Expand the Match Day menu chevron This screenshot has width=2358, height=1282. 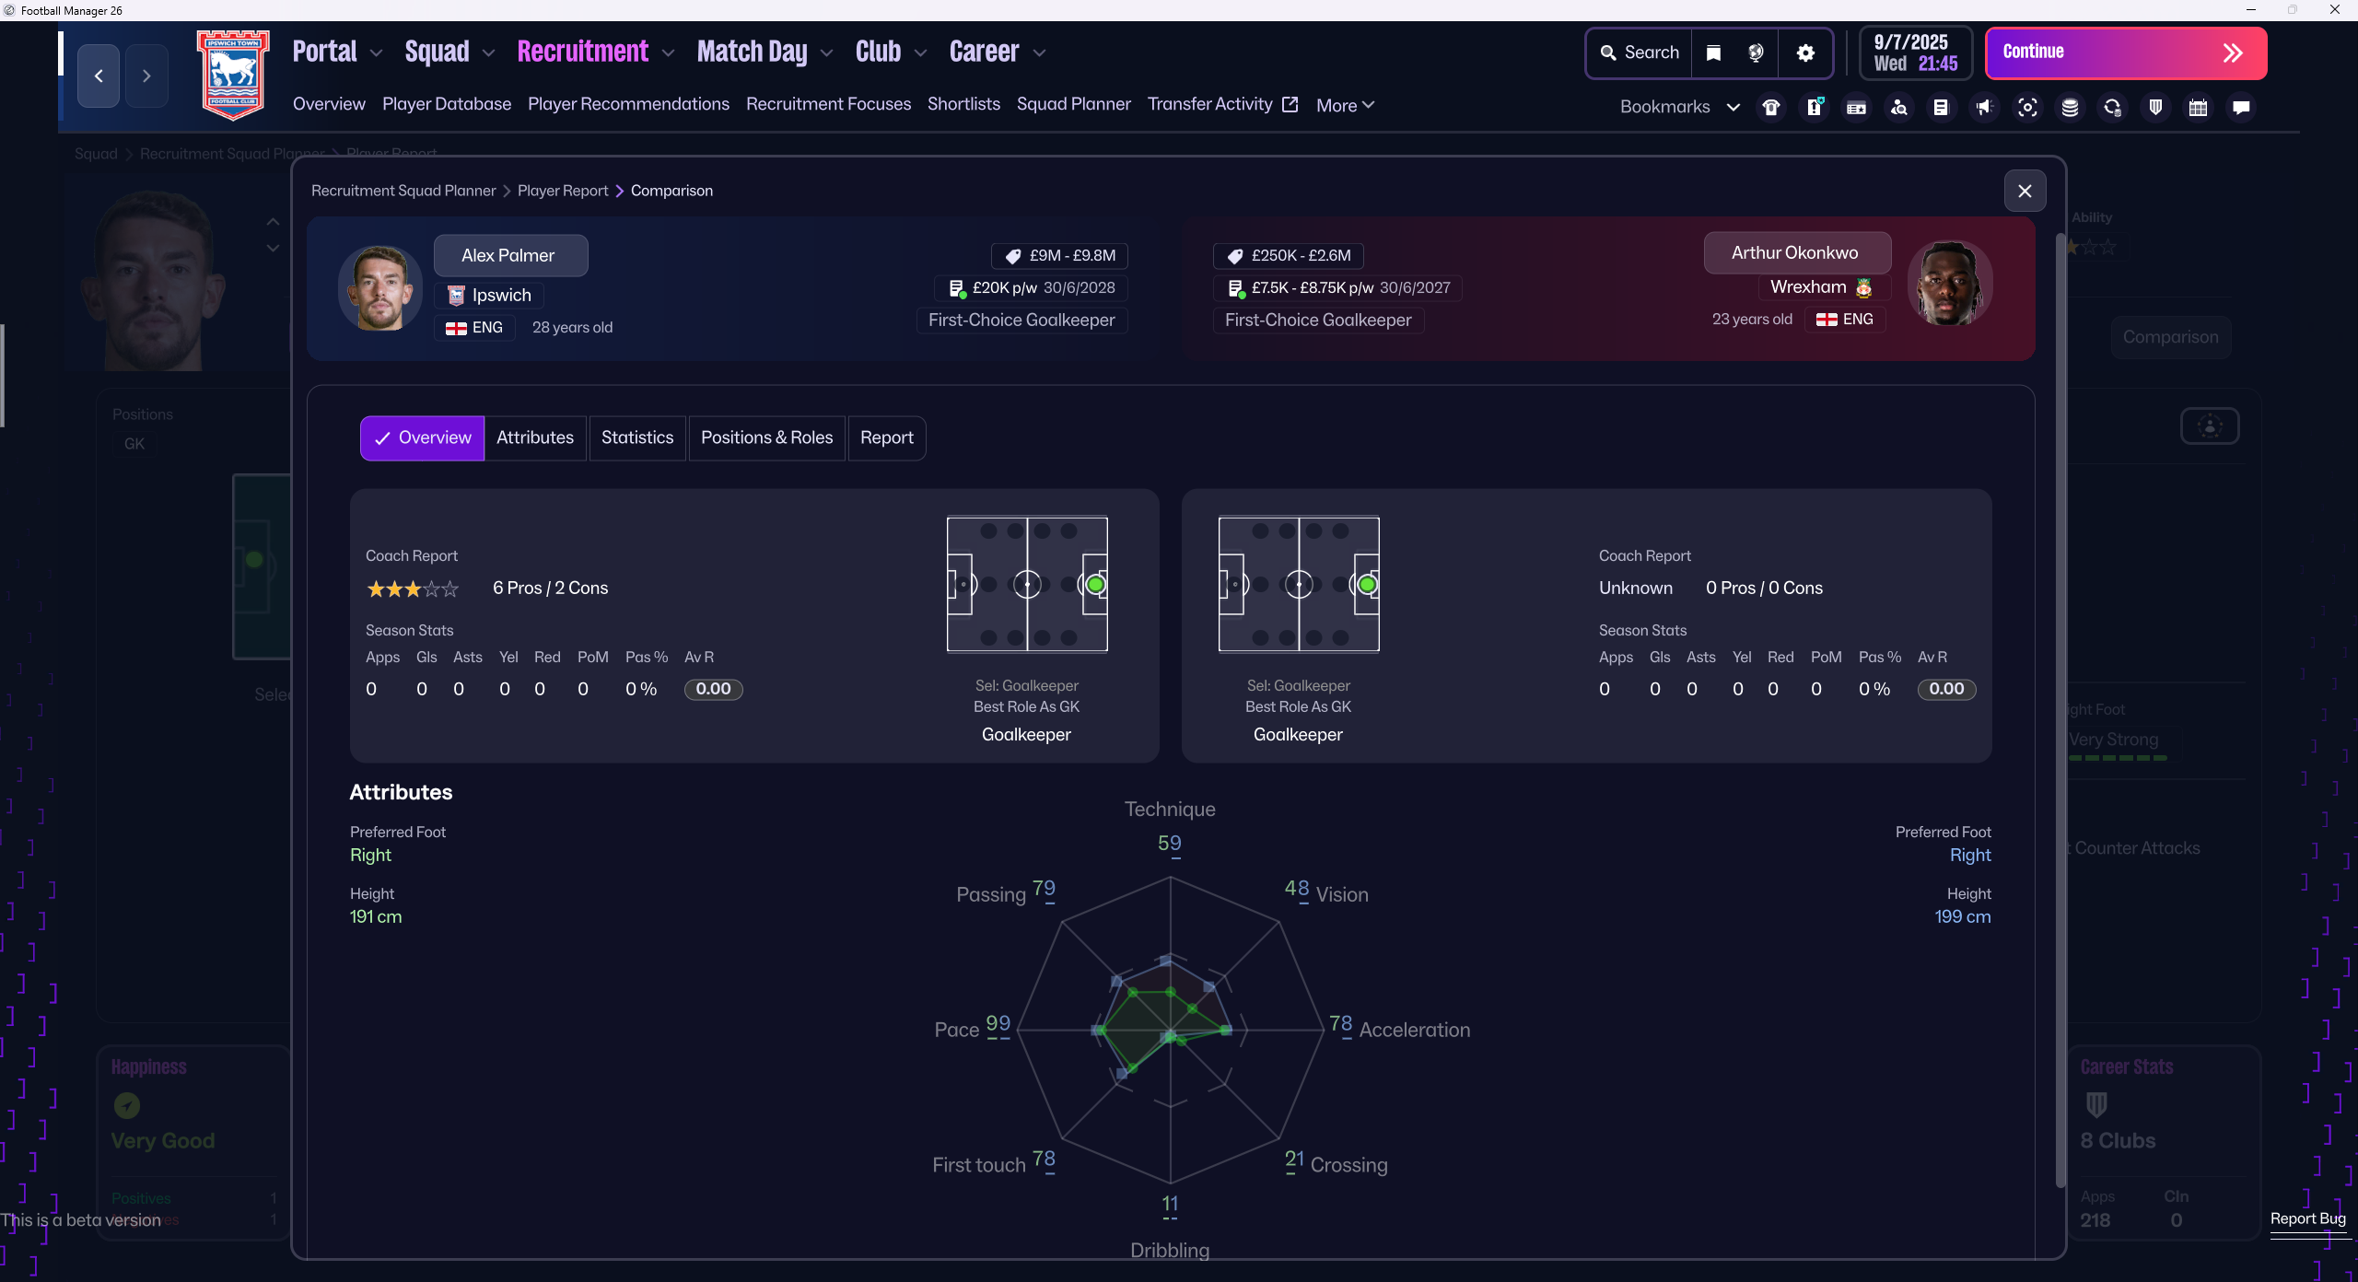(826, 53)
